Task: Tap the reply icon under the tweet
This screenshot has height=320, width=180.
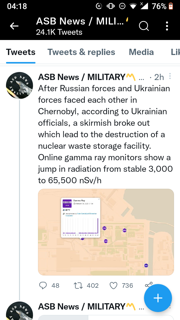Action: [x=43, y=285]
